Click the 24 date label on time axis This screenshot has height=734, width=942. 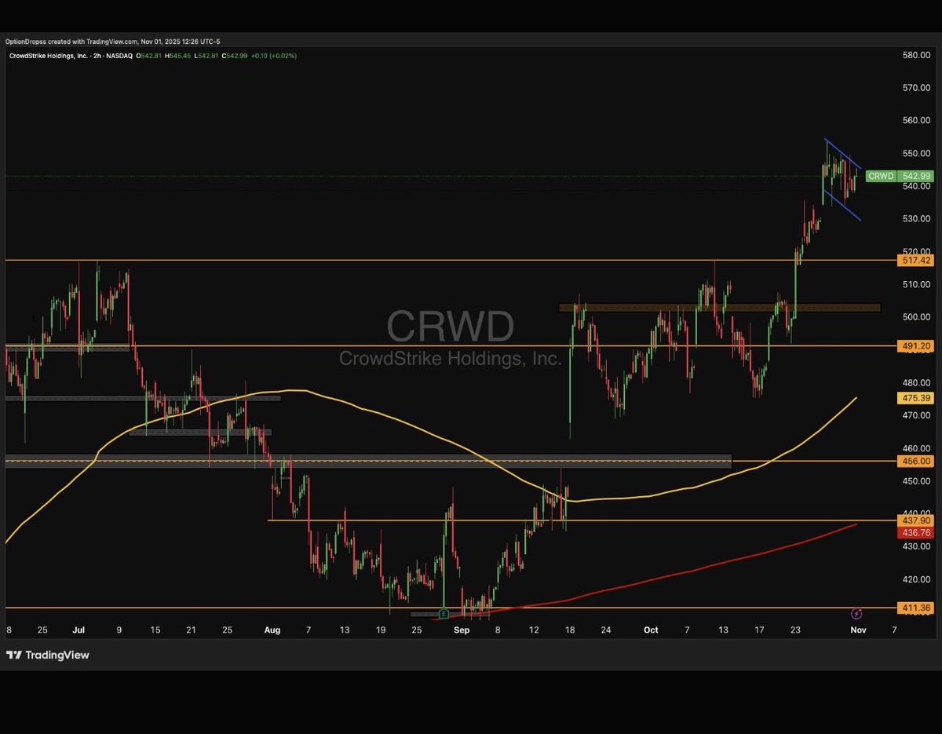point(605,630)
